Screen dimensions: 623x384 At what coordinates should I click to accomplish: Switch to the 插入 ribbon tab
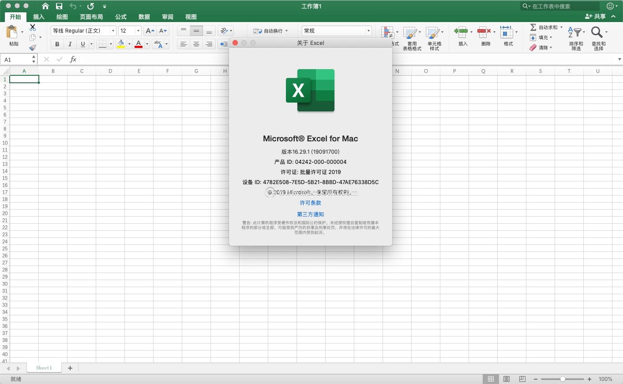(x=39, y=17)
